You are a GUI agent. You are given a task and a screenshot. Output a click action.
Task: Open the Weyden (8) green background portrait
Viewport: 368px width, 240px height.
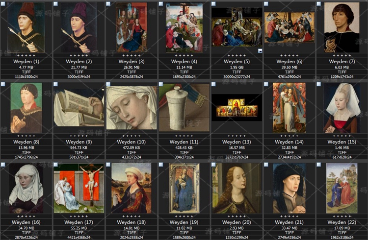(x=26, y=108)
